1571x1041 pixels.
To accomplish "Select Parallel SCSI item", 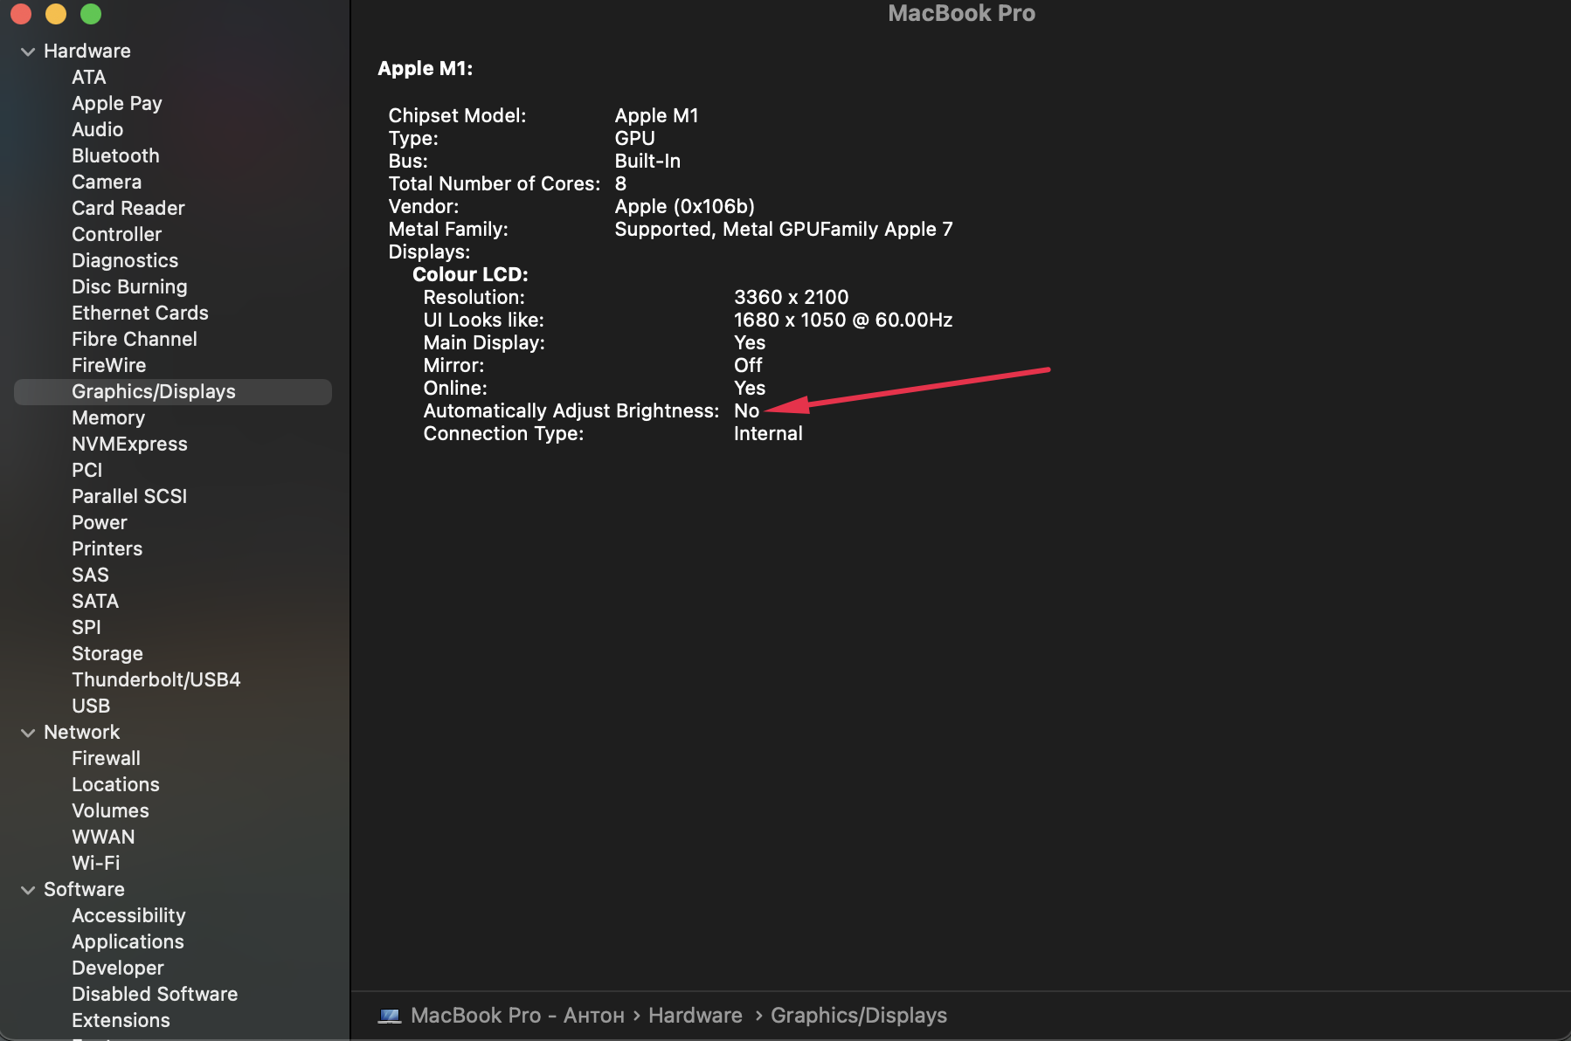I will (129, 496).
